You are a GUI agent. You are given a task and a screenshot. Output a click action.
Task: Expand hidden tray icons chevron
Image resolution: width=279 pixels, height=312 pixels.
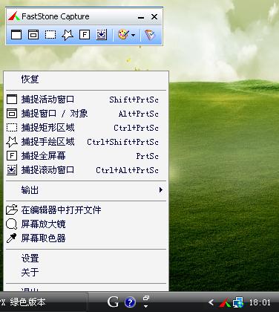(x=211, y=302)
